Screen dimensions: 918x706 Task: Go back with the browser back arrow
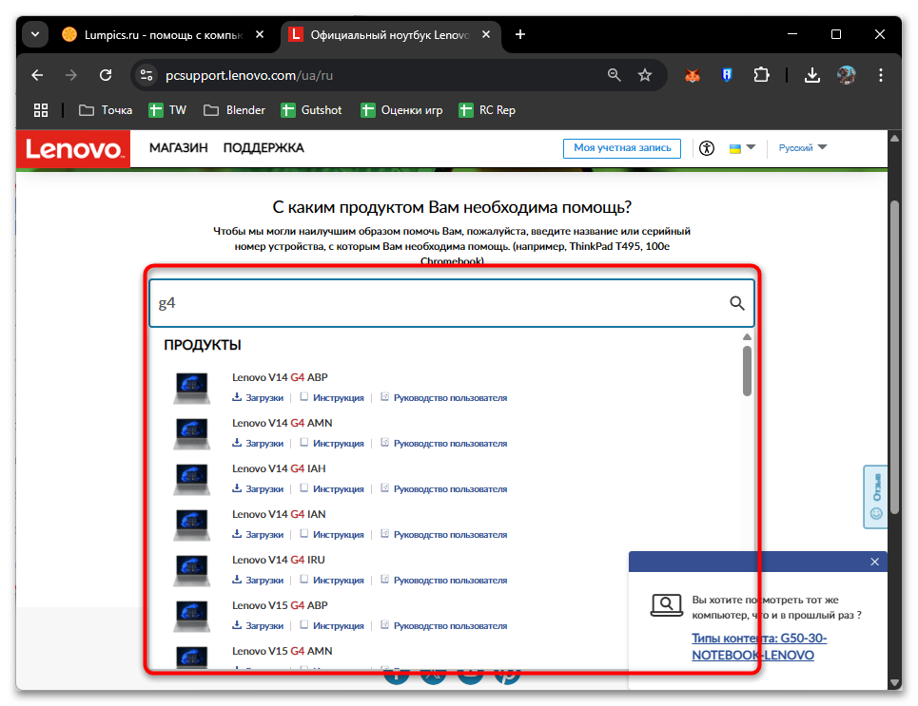pyautogui.click(x=37, y=75)
